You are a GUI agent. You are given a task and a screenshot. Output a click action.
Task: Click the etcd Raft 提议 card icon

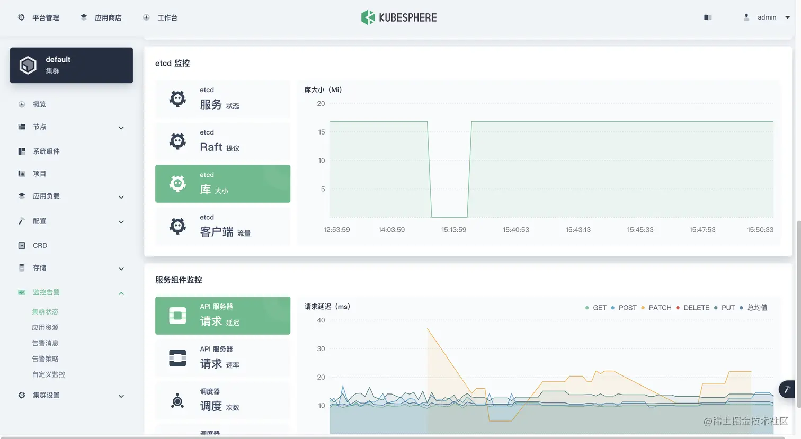[x=177, y=141]
